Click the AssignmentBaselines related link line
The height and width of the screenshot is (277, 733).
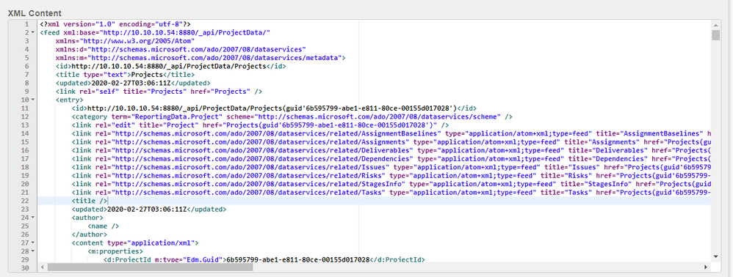[x=391, y=133]
